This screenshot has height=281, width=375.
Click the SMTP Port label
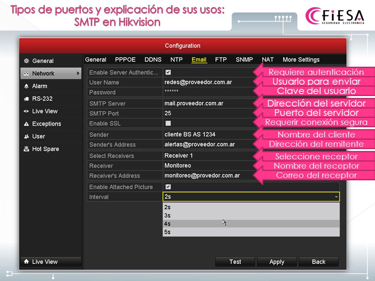(x=104, y=114)
